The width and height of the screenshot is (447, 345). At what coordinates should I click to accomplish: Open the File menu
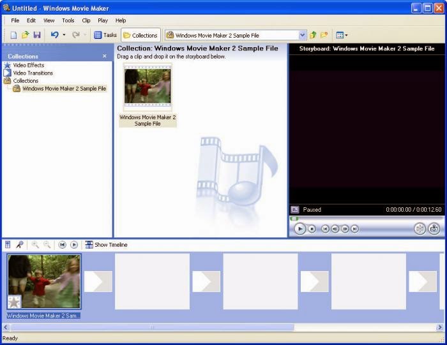(15, 20)
